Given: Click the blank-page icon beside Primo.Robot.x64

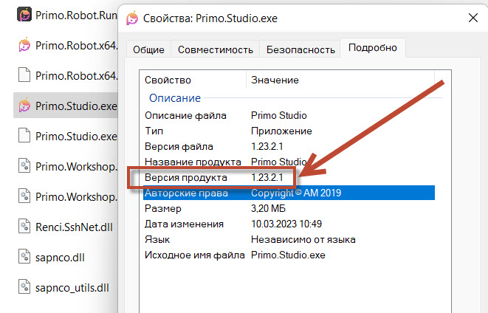Looking at the screenshot, I should click(24, 75).
